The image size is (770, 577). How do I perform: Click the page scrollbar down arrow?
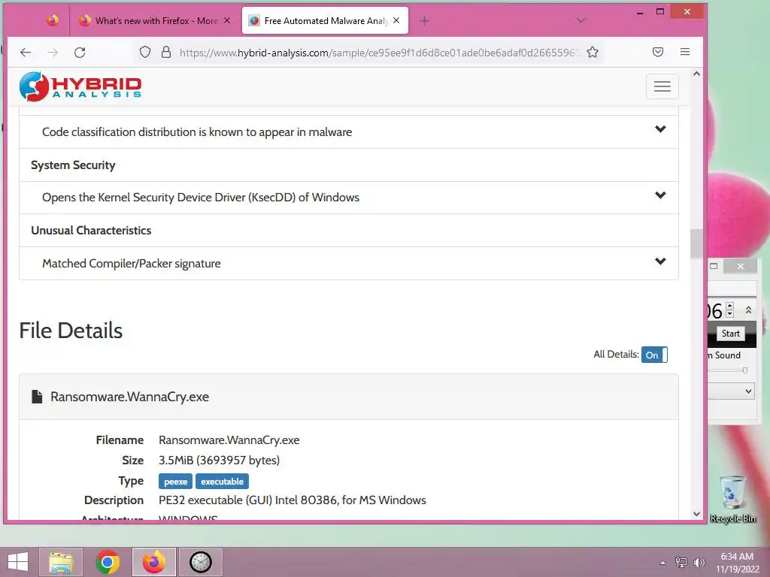(696, 514)
